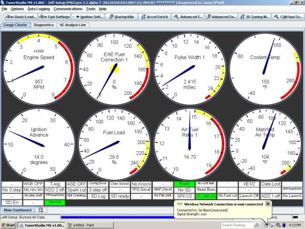The image size is (305, 229).
Task: Click the Start button on the taskbar
Action: 8,225
